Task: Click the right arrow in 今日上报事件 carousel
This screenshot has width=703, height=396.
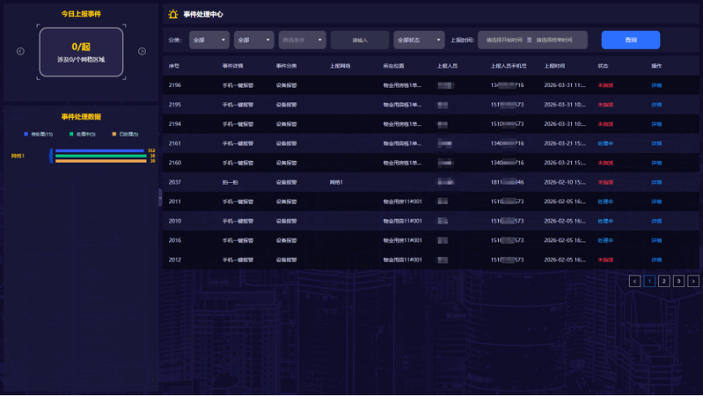Action: [142, 51]
